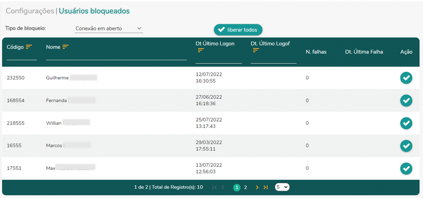Image resolution: width=423 pixels, height=198 pixels.
Task: Go to the first page arrow
Action: click(x=215, y=187)
